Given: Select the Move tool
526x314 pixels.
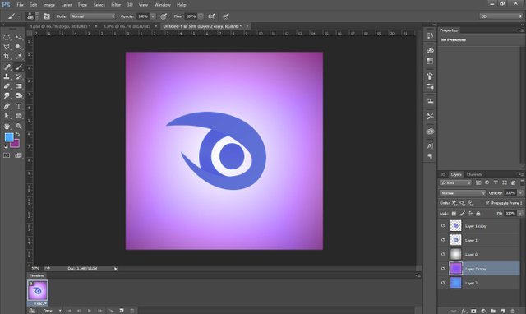Looking at the screenshot, I should [18, 37].
